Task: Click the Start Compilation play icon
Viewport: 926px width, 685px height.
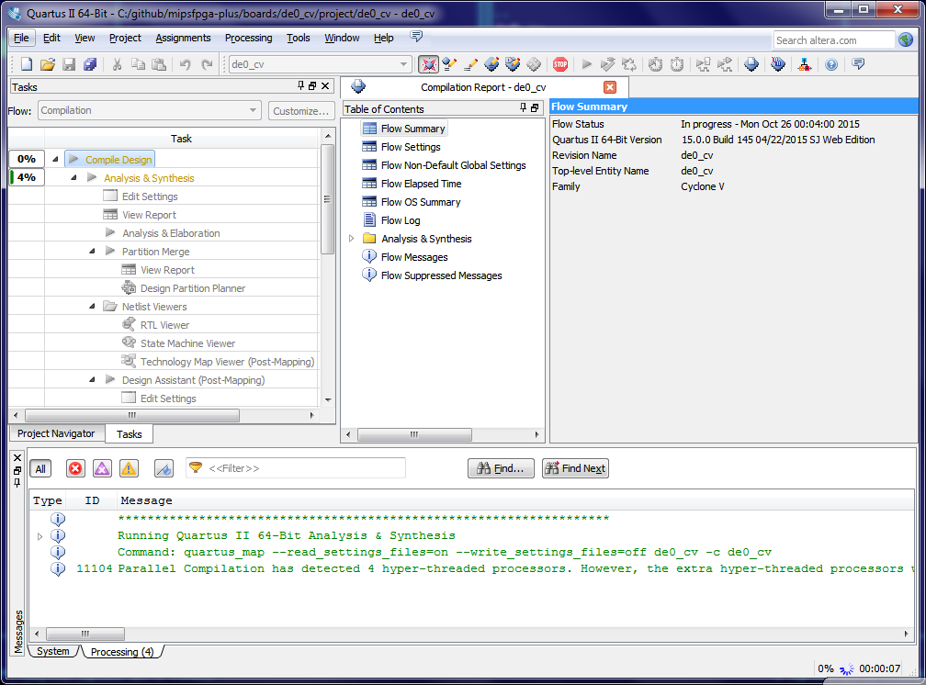Action: click(x=586, y=63)
